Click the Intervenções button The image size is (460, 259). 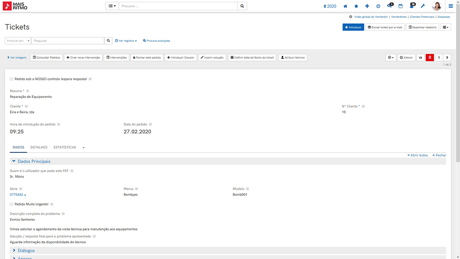click(116, 58)
